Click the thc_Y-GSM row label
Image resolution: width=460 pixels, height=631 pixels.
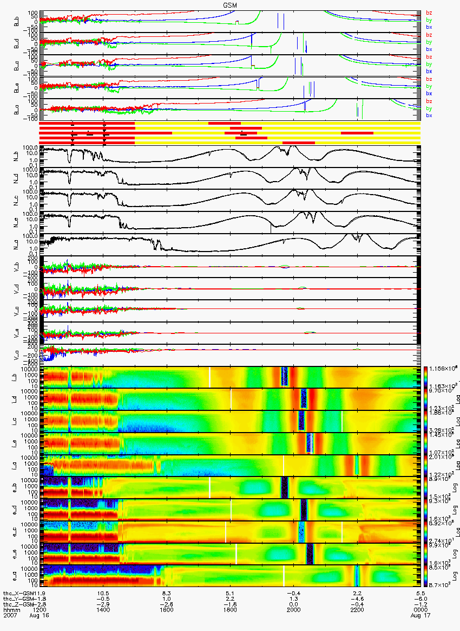point(19,599)
